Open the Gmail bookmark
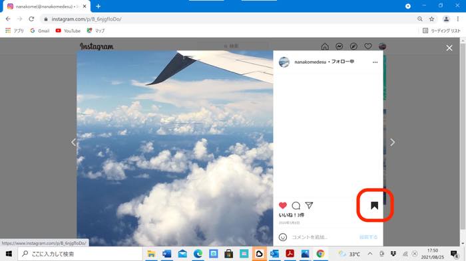Image resolution: width=466 pixels, height=261 pixels. coord(39,31)
